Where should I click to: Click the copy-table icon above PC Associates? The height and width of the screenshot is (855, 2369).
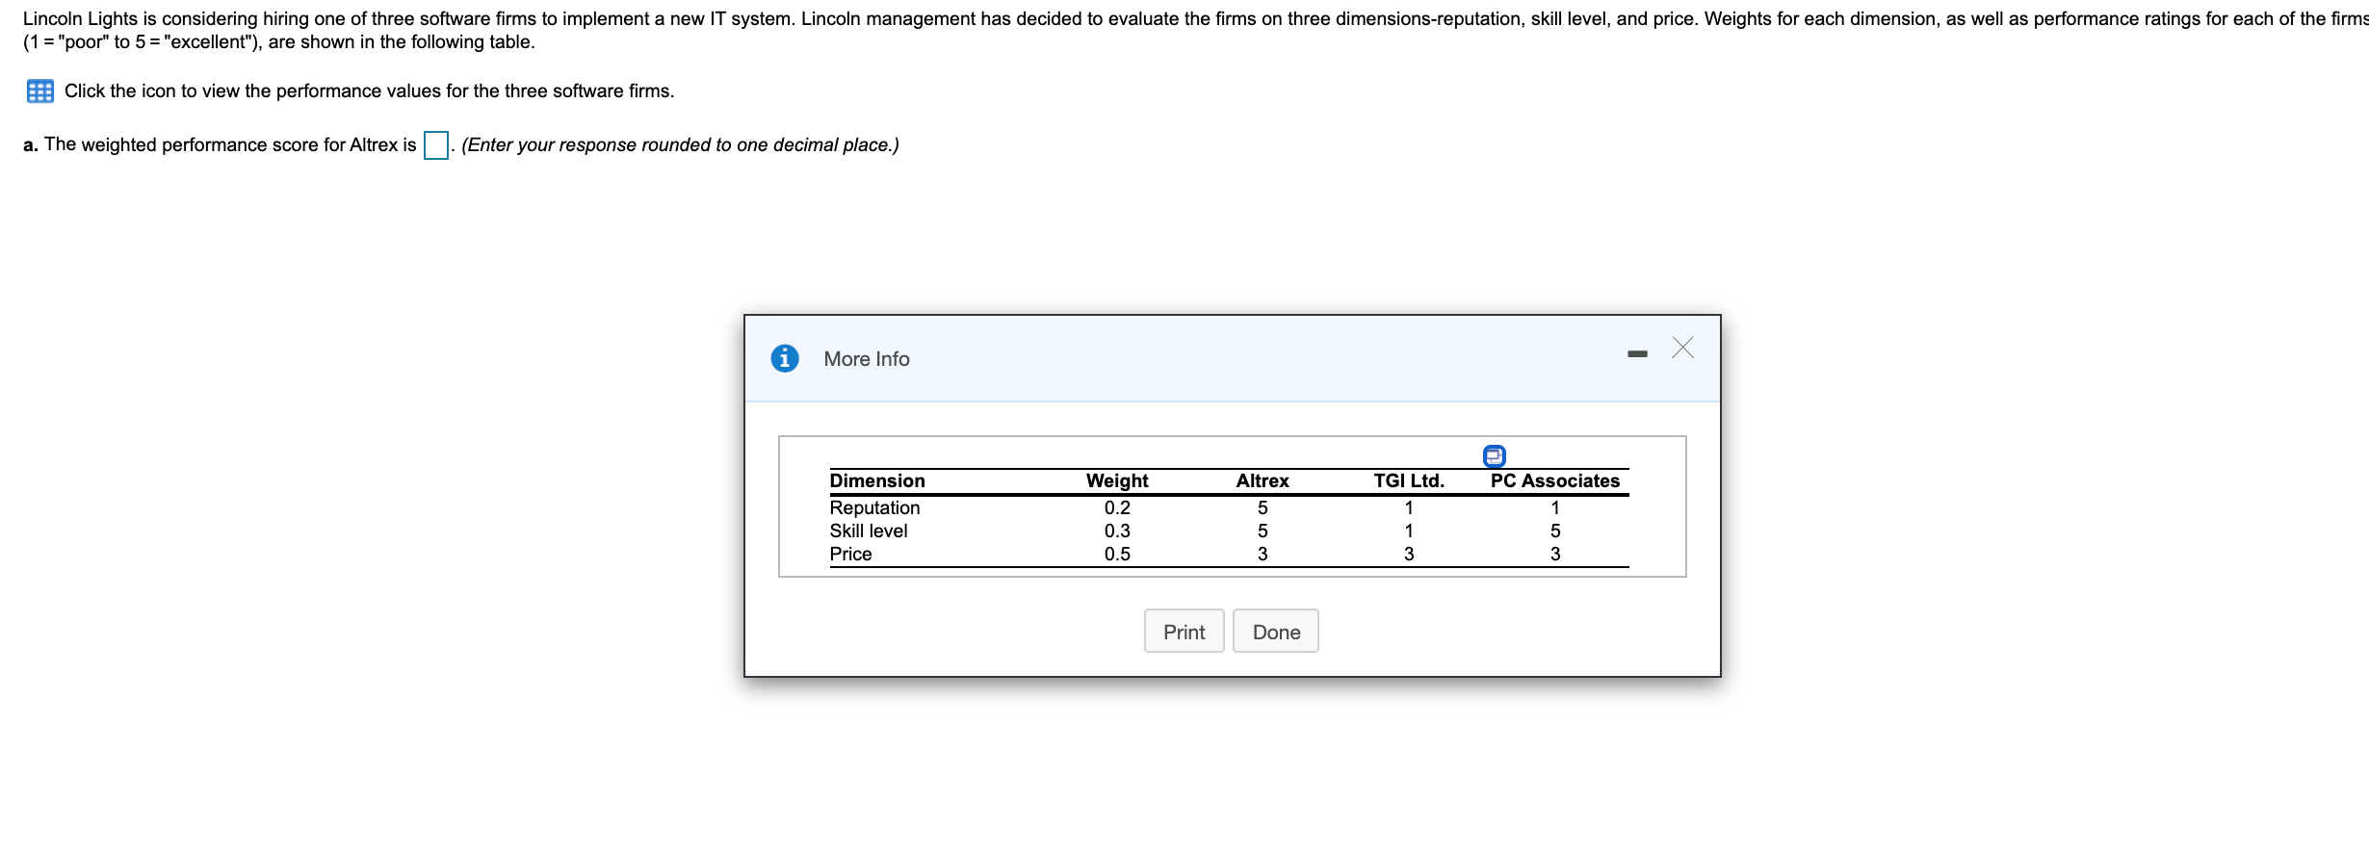pos(1494,455)
